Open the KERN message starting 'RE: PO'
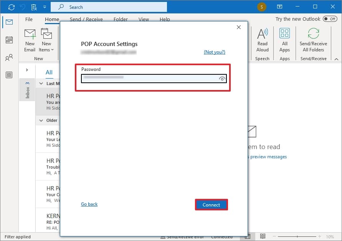This screenshot has width=342, height=241. click(48, 221)
